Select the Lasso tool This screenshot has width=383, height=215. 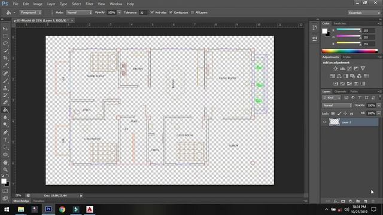(5, 44)
